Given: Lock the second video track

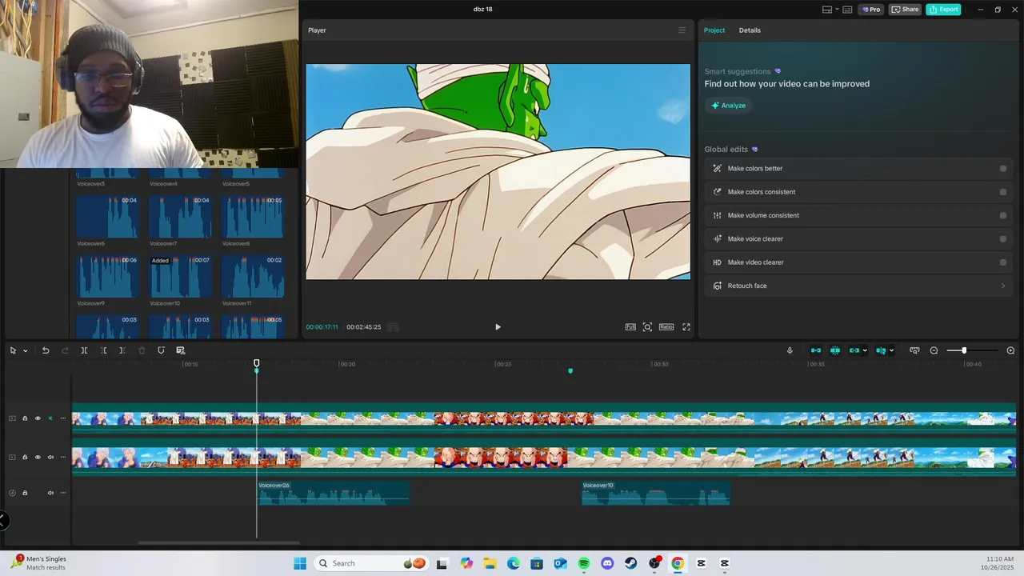Looking at the screenshot, I should pyautogui.click(x=25, y=458).
